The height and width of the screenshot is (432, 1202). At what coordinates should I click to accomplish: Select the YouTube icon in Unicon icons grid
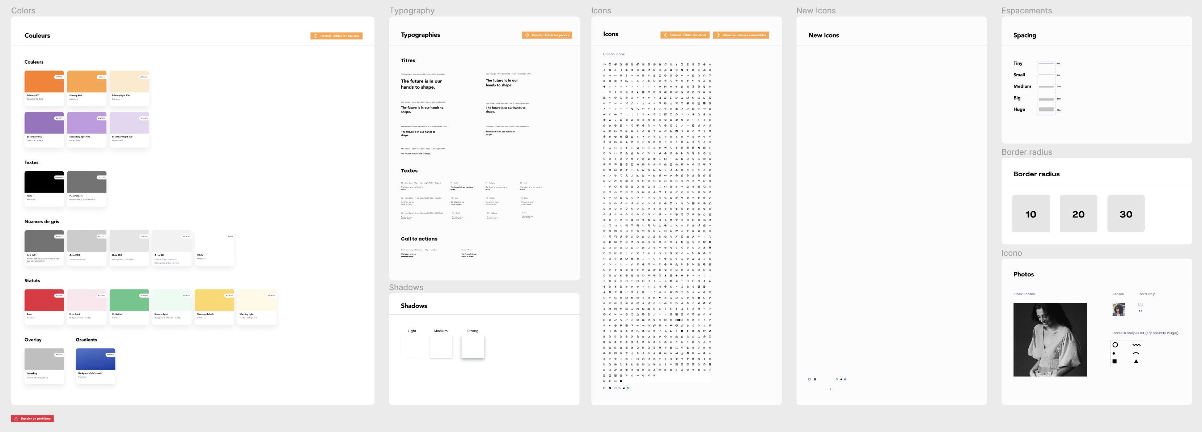621,381
